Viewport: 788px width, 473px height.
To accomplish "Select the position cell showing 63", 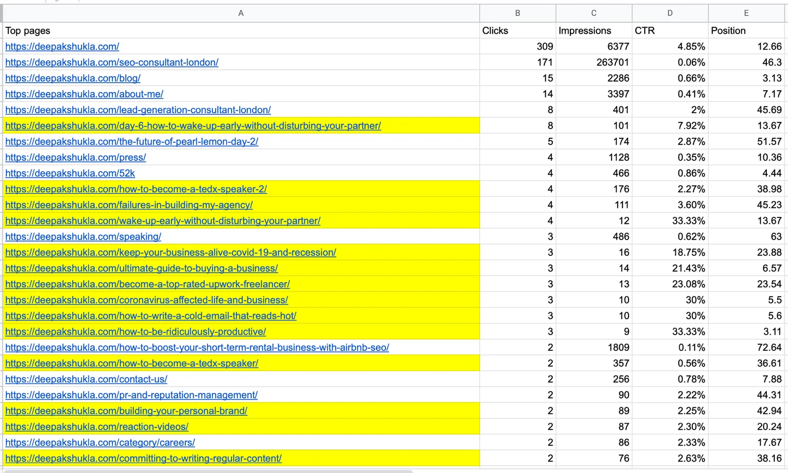I will [746, 236].
